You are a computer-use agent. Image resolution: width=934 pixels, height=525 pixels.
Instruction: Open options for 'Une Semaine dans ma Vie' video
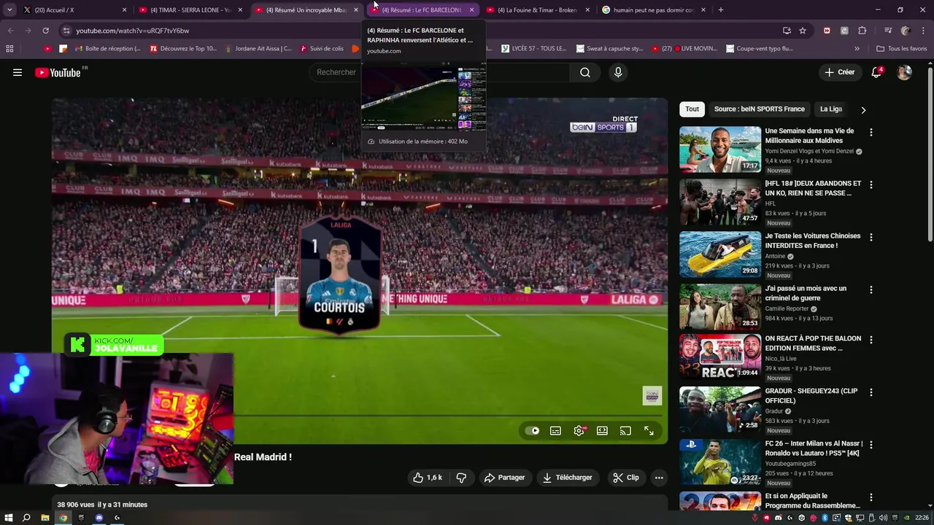coord(871,133)
